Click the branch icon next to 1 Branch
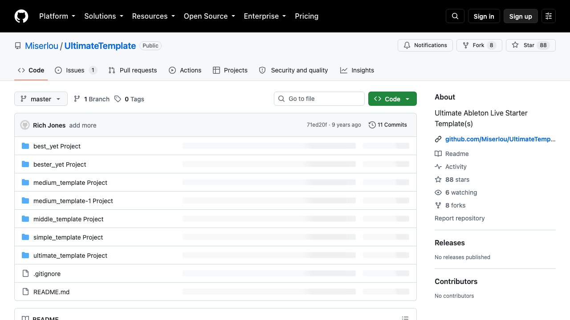570x320 pixels. 77,99
